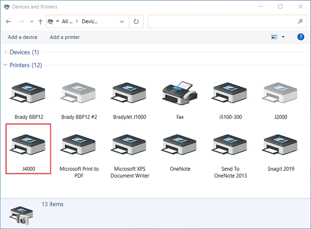The height and width of the screenshot is (229, 311).
Task: Click the Back navigation arrow
Action: pos(8,21)
